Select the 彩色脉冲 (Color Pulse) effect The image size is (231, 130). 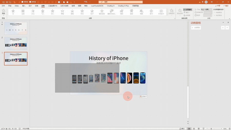(161, 12)
